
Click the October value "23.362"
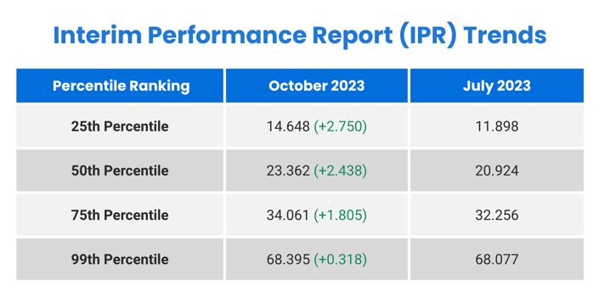(x=288, y=171)
